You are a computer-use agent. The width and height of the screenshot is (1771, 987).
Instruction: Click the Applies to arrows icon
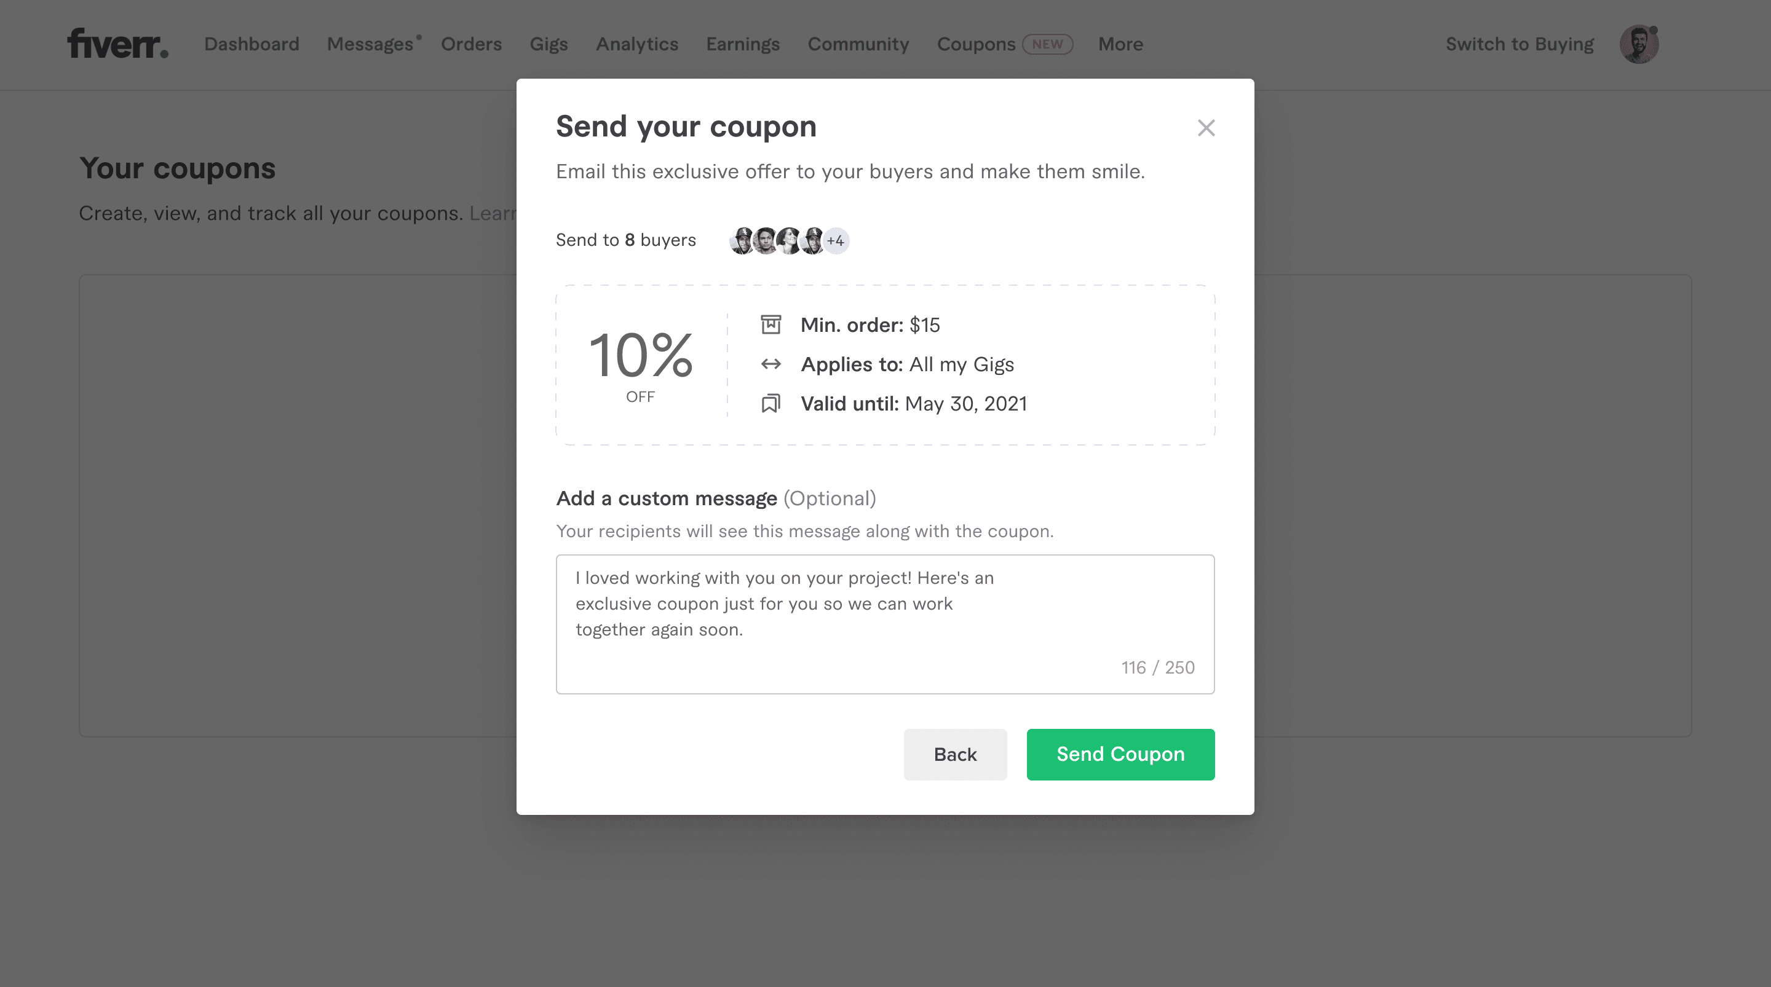(771, 364)
